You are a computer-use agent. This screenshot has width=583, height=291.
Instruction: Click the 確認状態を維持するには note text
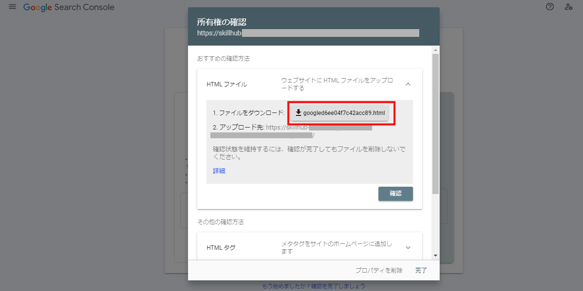point(309,153)
